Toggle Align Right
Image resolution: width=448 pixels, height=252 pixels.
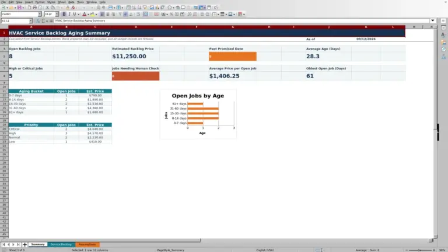pyautogui.click(x=113, y=14)
